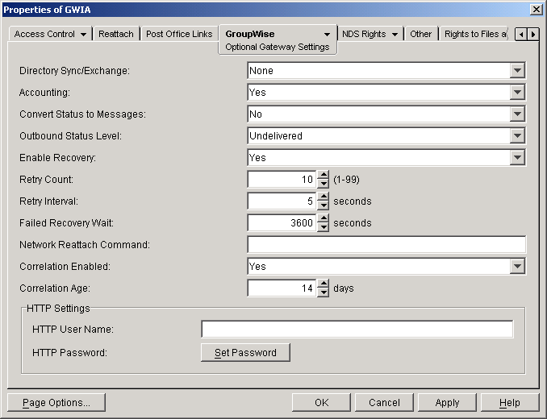Click the Failed Recovery Wait number field

282,223
